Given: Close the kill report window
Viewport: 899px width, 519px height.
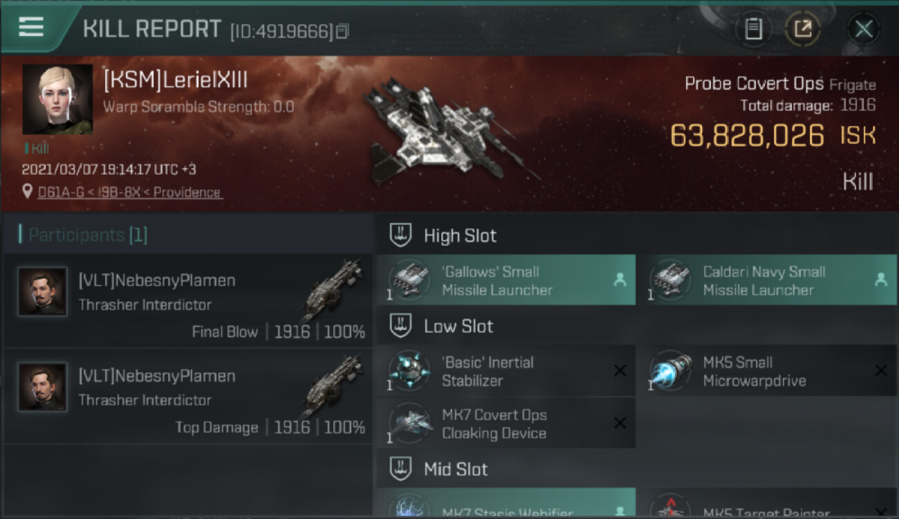Looking at the screenshot, I should (864, 29).
